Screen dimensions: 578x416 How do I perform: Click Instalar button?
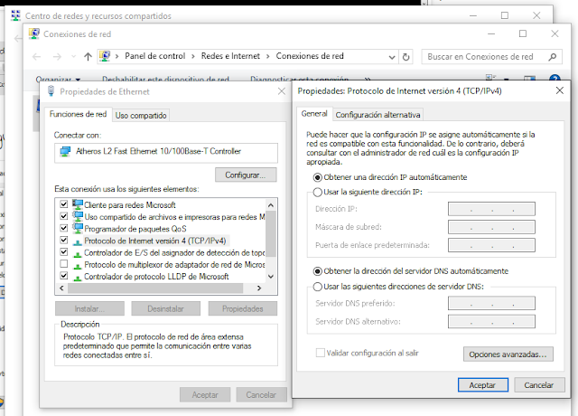(89, 309)
